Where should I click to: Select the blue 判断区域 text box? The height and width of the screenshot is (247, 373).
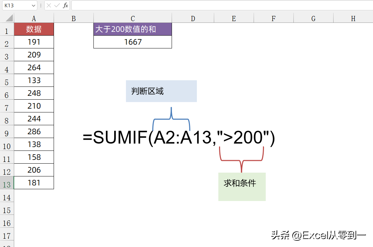(x=161, y=91)
